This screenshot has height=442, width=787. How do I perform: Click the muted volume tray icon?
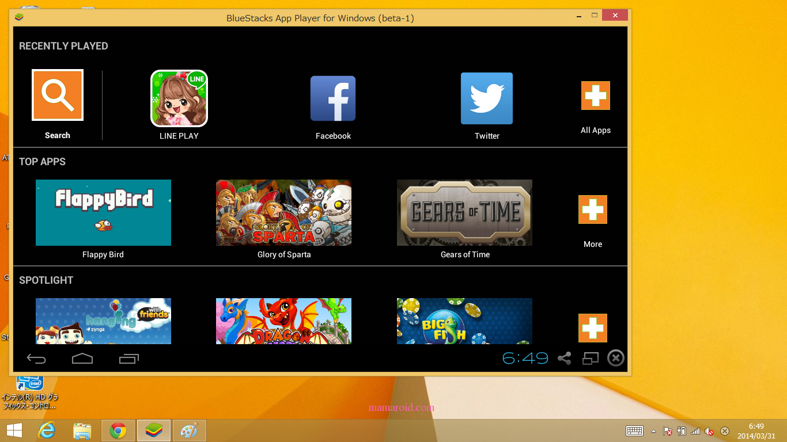pos(710,430)
